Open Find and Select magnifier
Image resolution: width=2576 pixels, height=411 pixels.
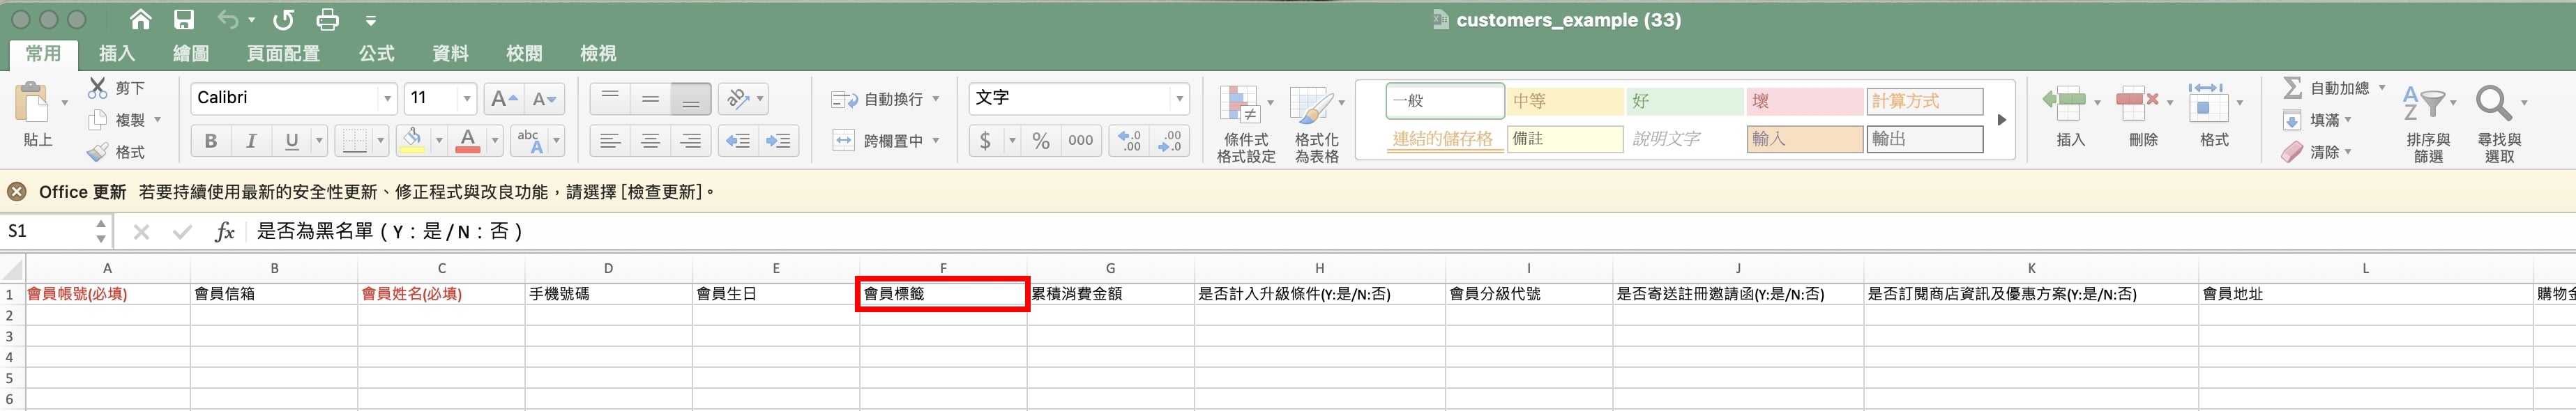pyautogui.click(x=2493, y=102)
